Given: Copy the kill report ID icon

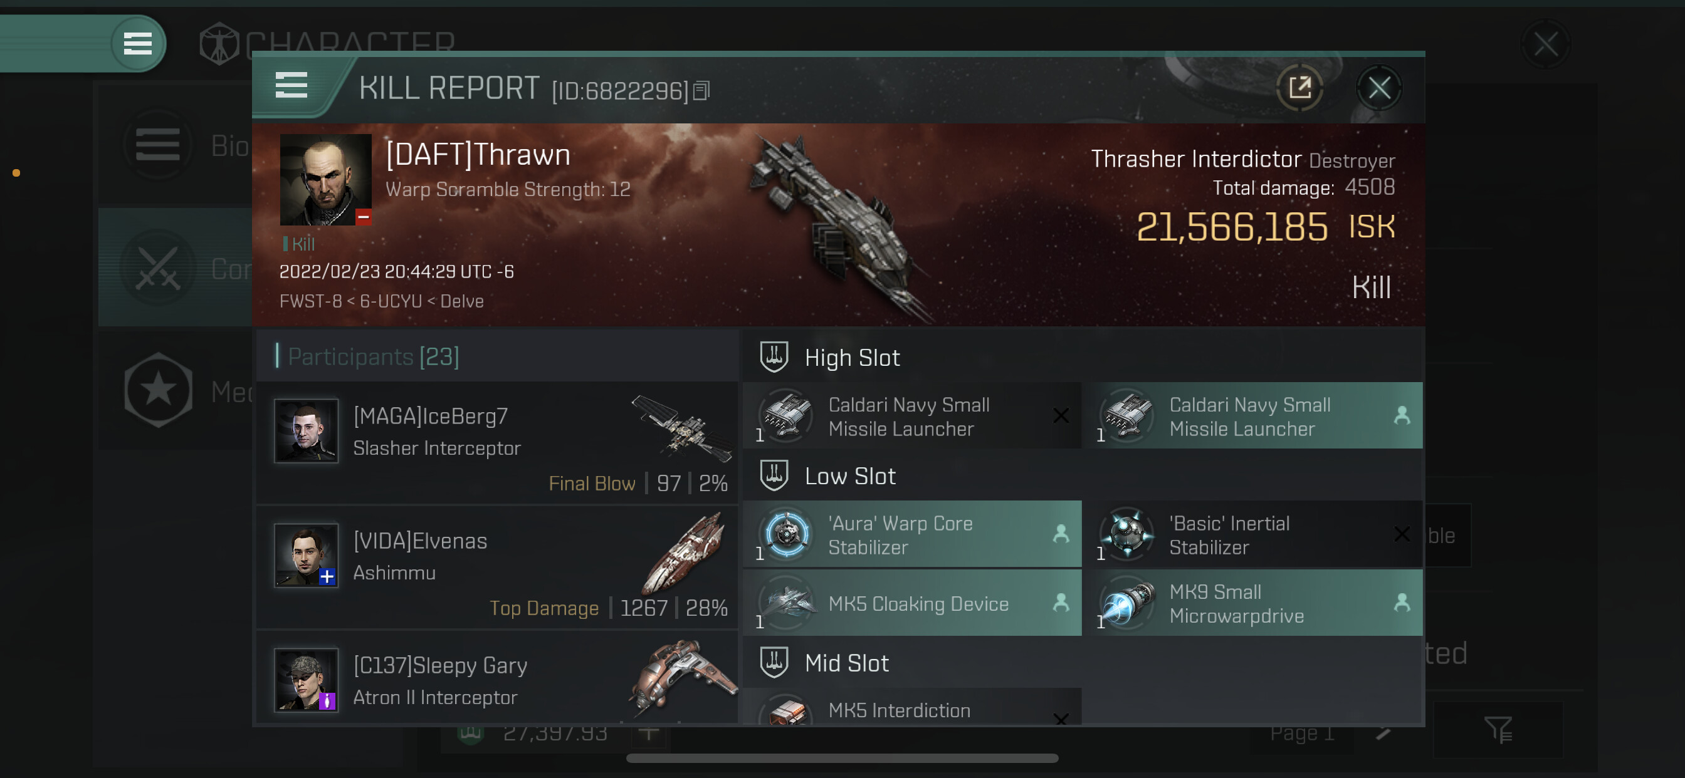Looking at the screenshot, I should pyautogui.click(x=701, y=91).
